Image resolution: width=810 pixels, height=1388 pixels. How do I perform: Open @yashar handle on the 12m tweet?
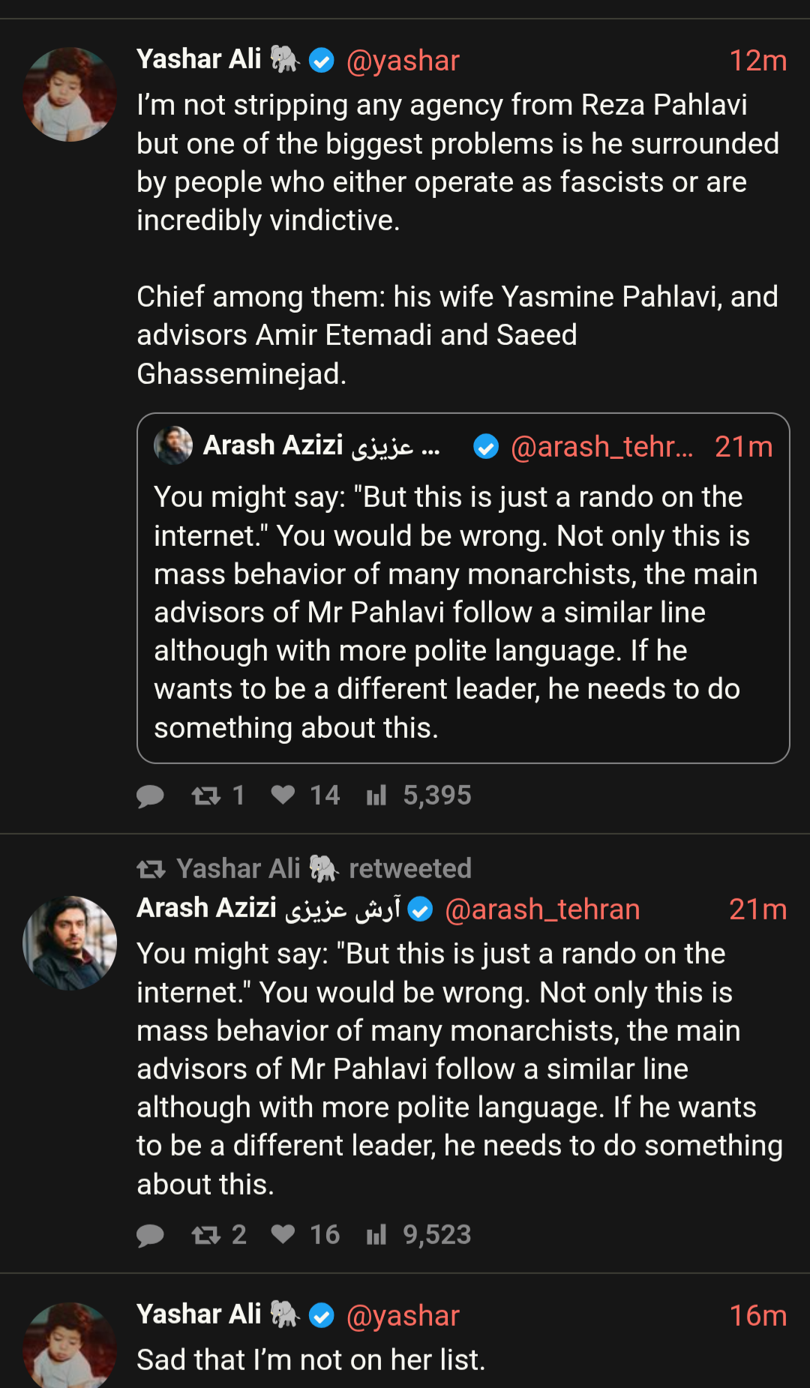(403, 61)
